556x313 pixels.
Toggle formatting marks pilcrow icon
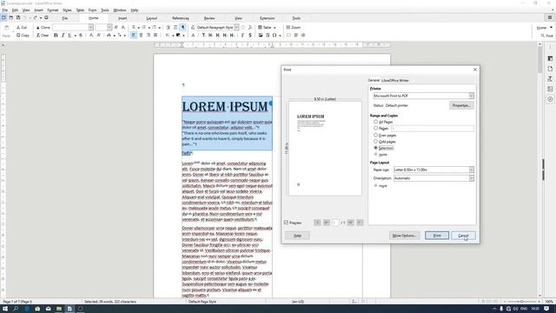coord(183,27)
